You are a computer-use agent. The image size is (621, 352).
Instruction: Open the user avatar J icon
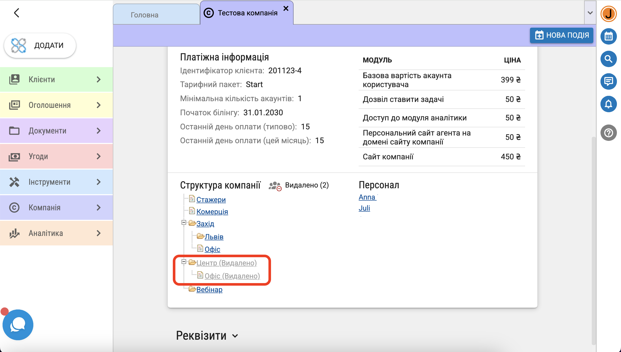click(608, 14)
